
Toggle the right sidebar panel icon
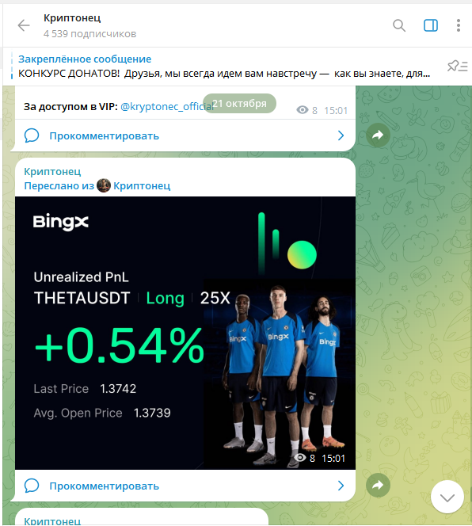[430, 25]
